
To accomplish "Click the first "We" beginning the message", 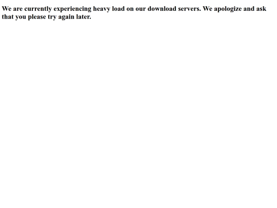I will point(7,9).
